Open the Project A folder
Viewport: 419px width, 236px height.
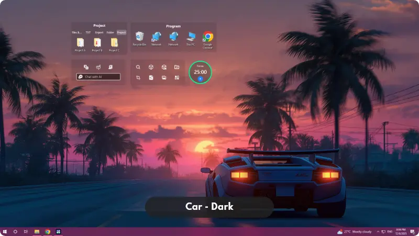tap(80, 42)
